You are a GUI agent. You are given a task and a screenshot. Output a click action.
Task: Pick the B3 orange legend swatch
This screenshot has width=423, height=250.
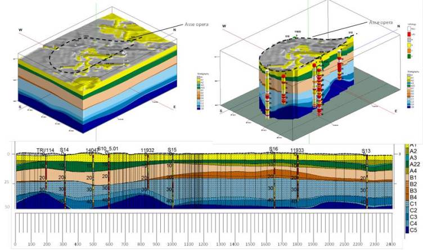click(407, 190)
